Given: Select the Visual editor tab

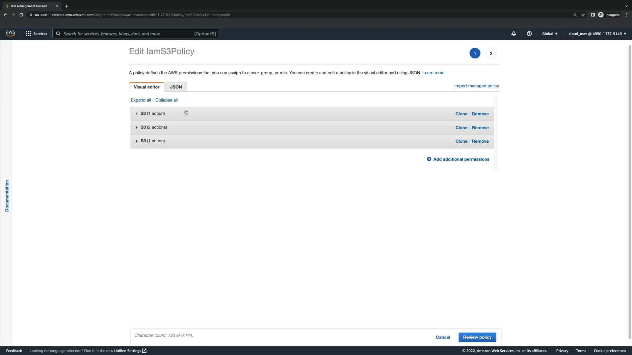Looking at the screenshot, I should coord(146,87).
